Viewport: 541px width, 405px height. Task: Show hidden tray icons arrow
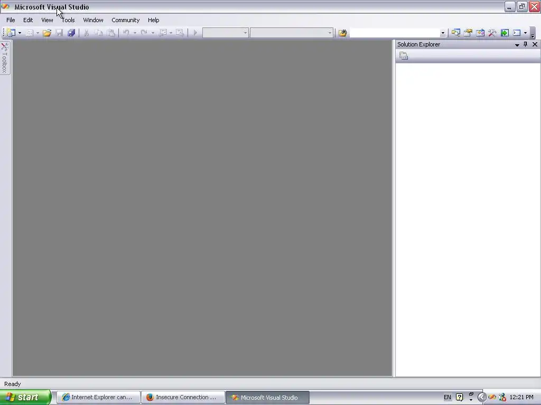pyautogui.click(x=482, y=397)
